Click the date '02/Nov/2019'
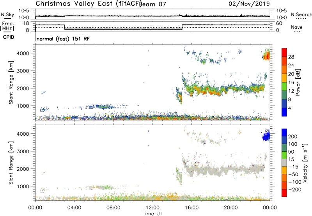 tap(249, 4)
